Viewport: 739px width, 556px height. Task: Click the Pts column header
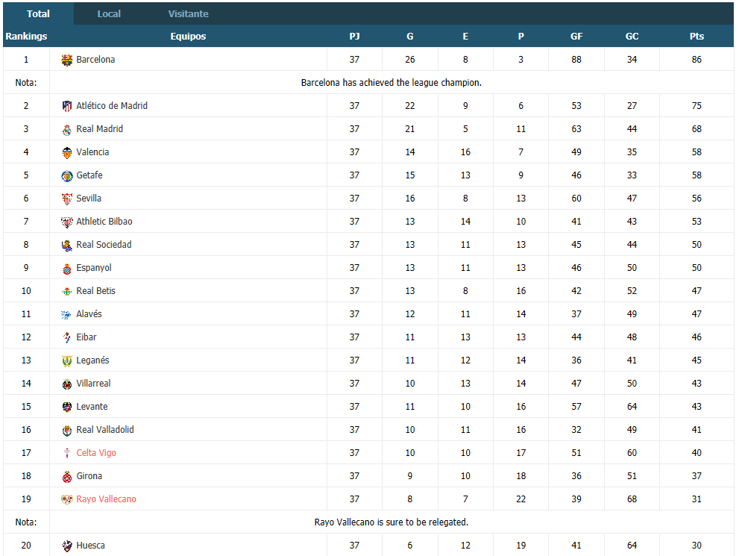(696, 37)
